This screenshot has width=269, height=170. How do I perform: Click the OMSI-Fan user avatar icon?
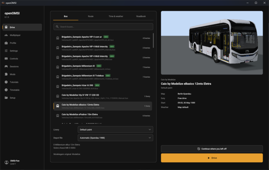point(7,162)
